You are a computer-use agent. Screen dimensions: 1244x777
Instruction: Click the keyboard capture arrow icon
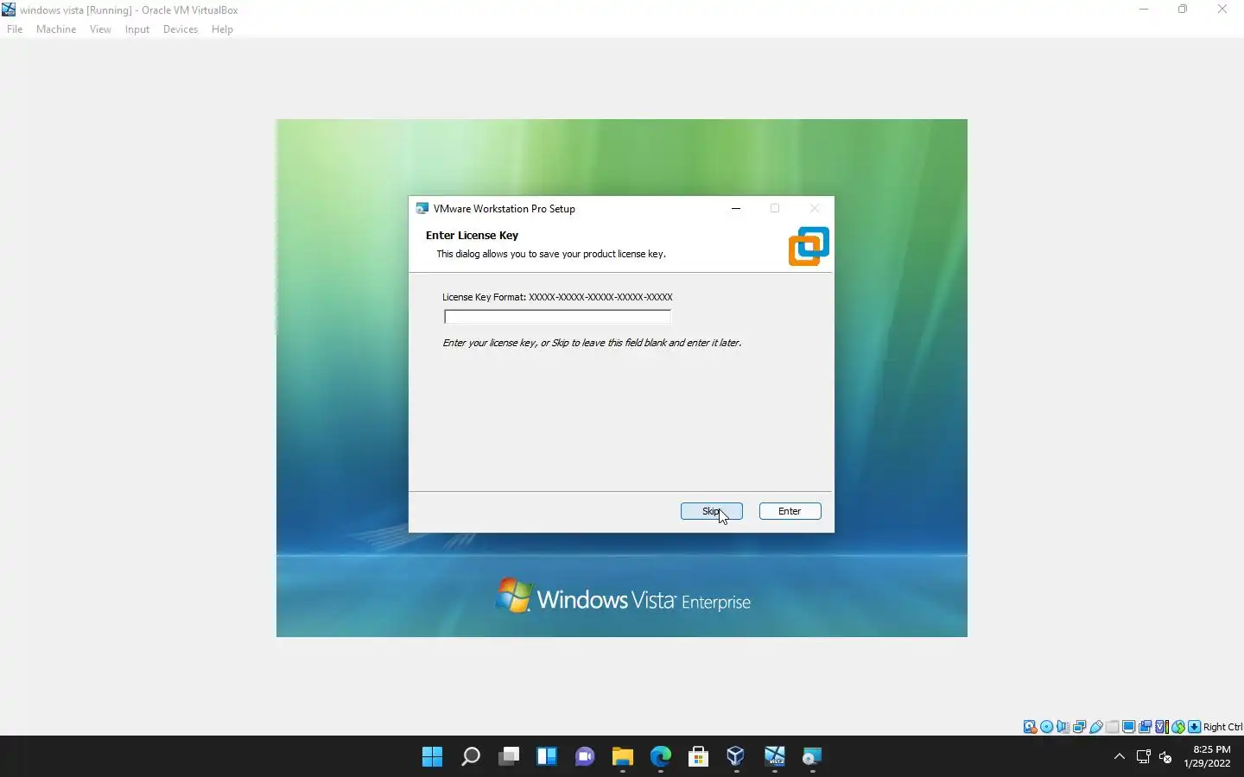click(x=1194, y=727)
